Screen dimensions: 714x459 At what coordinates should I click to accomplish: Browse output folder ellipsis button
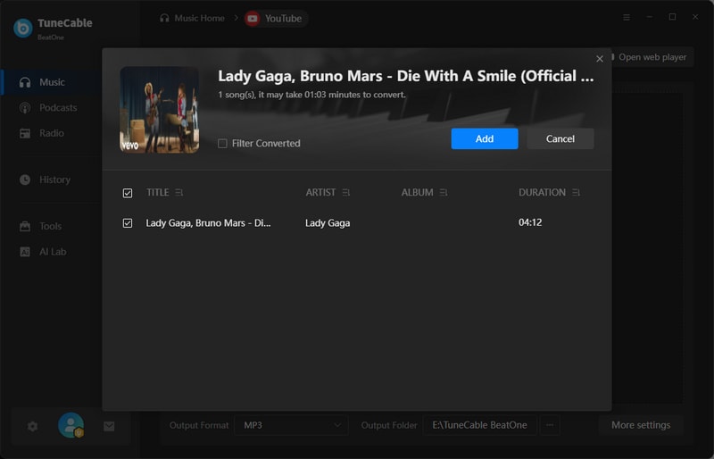pyautogui.click(x=550, y=425)
